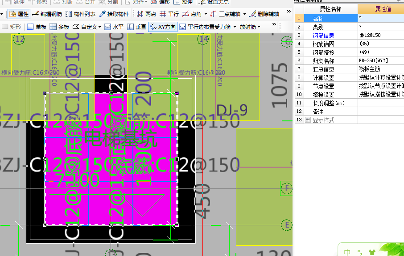Click the 归类名称 value FB-250[977]
The image size is (404, 256).
click(381, 61)
